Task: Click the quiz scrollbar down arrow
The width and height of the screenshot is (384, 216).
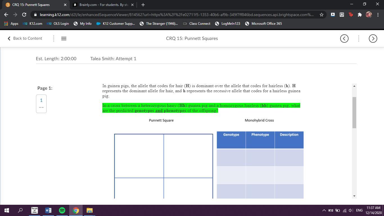Action: click(x=354, y=196)
